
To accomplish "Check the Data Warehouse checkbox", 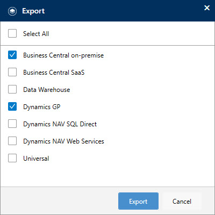I will tap(12, 89).
